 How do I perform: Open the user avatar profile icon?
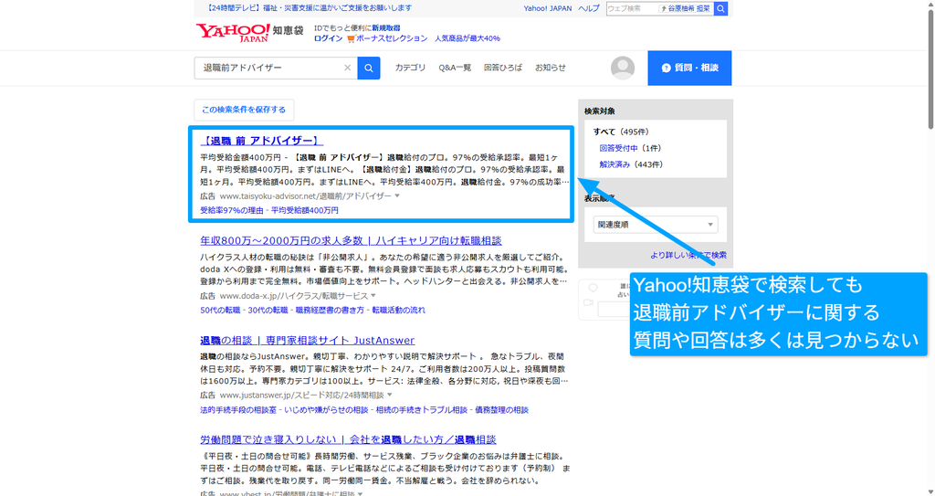pos(623,68)
